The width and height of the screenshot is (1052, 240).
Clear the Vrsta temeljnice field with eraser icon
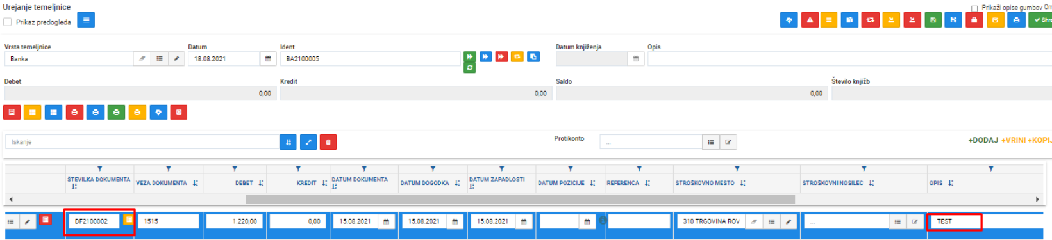pos(142,59)
